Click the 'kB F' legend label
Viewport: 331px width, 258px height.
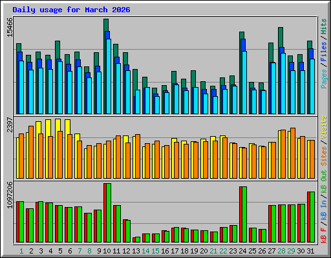click(x=324, y=235)
